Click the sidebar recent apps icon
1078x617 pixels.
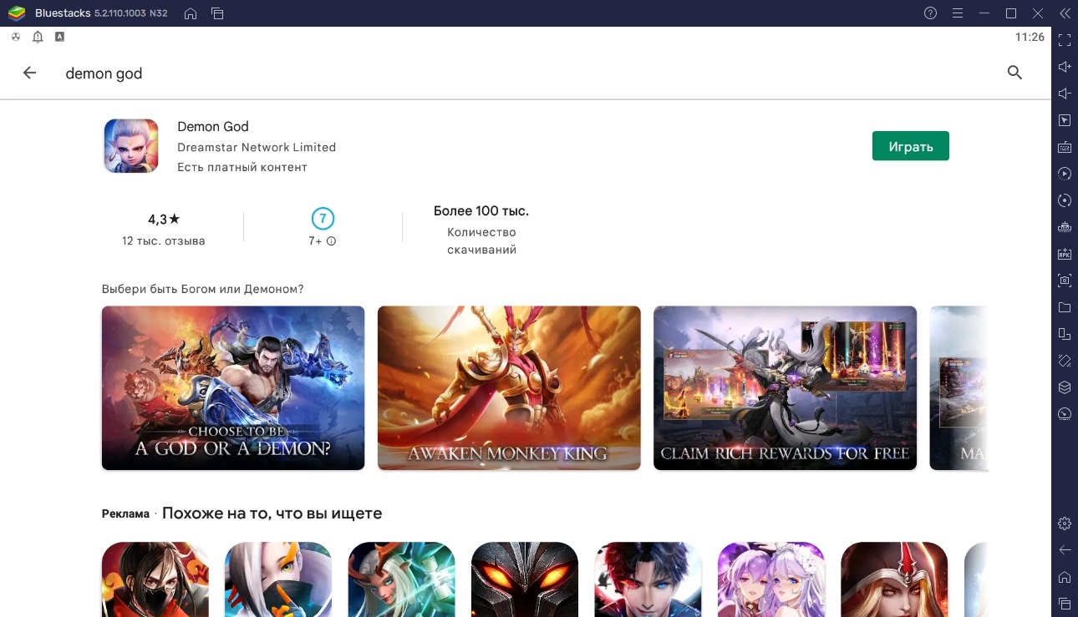[1064, 603]
